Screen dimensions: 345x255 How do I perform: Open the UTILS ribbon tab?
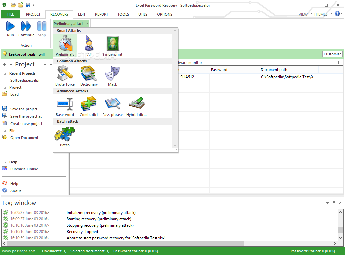pyautogui.click(x=143, y=14)
